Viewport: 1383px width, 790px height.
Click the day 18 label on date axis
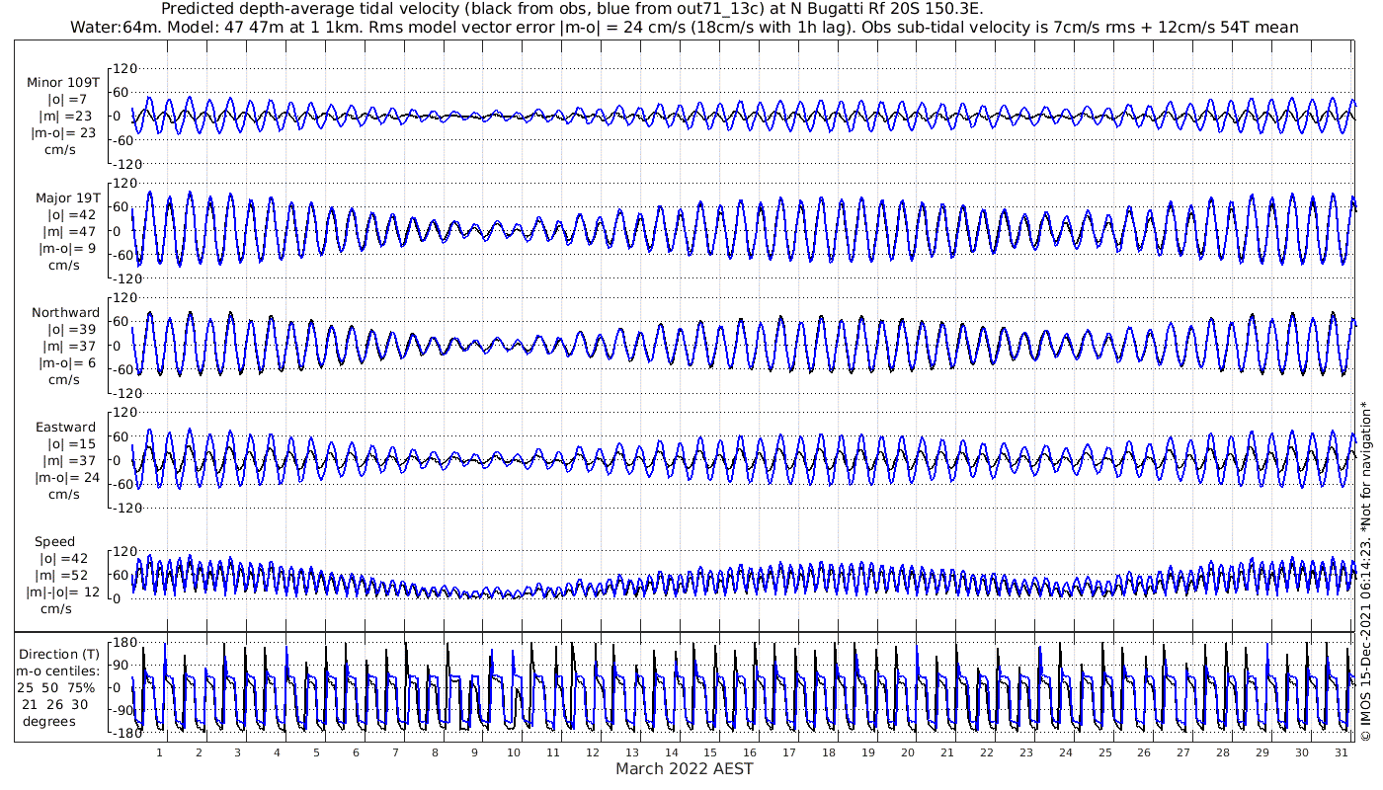[829, 752]
